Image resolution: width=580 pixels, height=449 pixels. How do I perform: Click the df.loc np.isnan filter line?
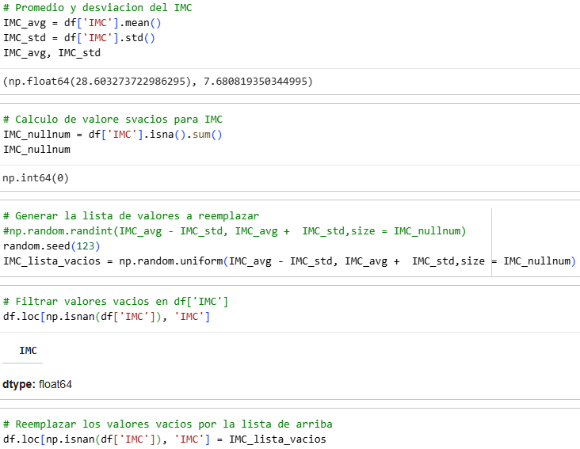point(106,317)
